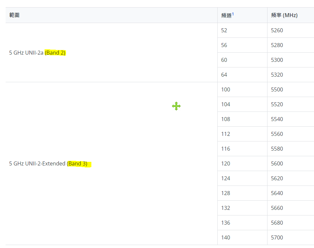
Task: Select channel 112 cell
Action: pyautogui.click(x=242, y=134)
